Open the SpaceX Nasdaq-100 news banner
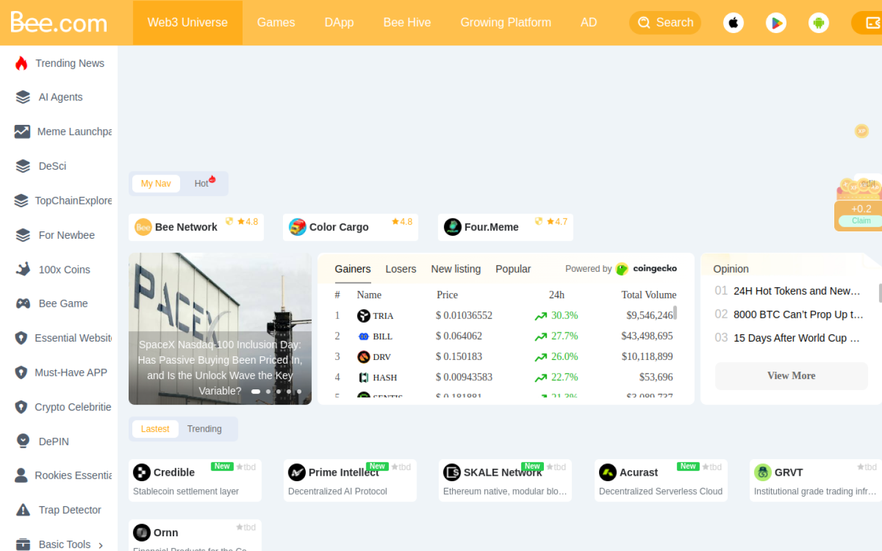This screenshot has height=551, width=882. [x=220, y=329]
